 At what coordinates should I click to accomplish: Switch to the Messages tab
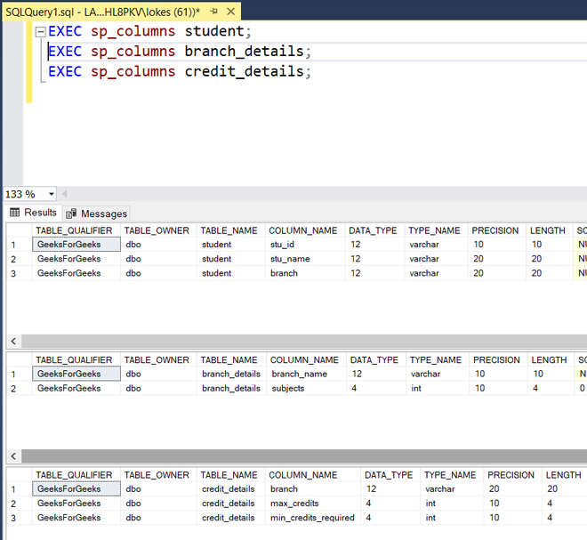click(97, 214)
